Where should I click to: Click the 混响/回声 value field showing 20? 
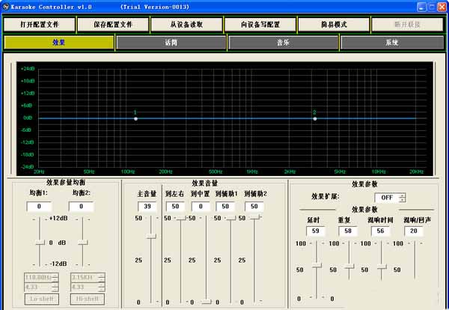414,231
